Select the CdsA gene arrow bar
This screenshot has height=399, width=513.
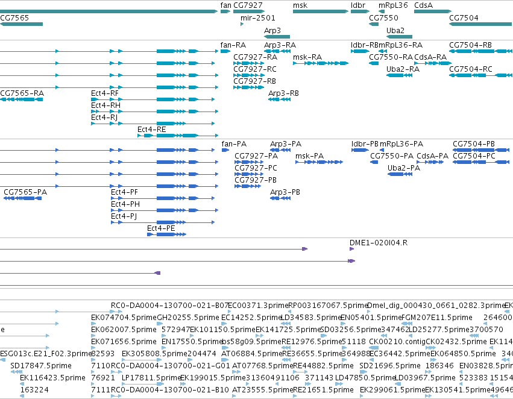pyautogui.click(x=433, y=11)
